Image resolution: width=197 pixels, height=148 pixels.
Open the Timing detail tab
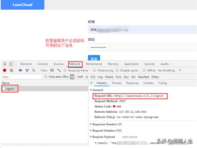[x=163, y=83]
